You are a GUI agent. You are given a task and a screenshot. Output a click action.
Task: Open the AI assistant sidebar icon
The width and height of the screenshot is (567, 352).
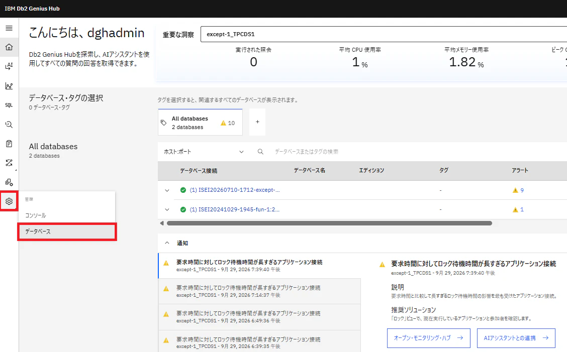tap(9, 66)
